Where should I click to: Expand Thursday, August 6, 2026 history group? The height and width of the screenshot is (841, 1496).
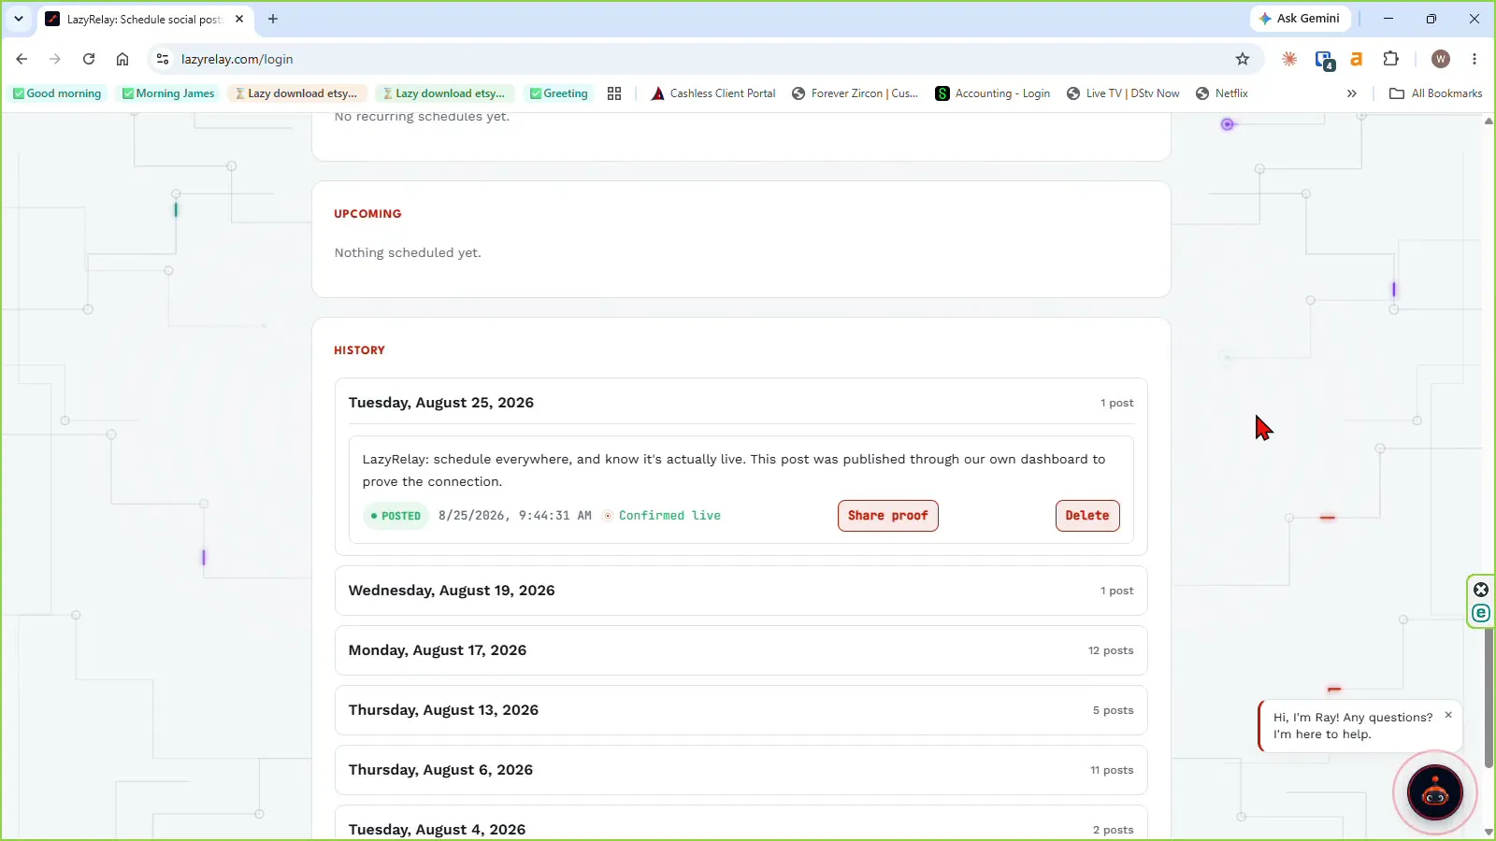741,770
